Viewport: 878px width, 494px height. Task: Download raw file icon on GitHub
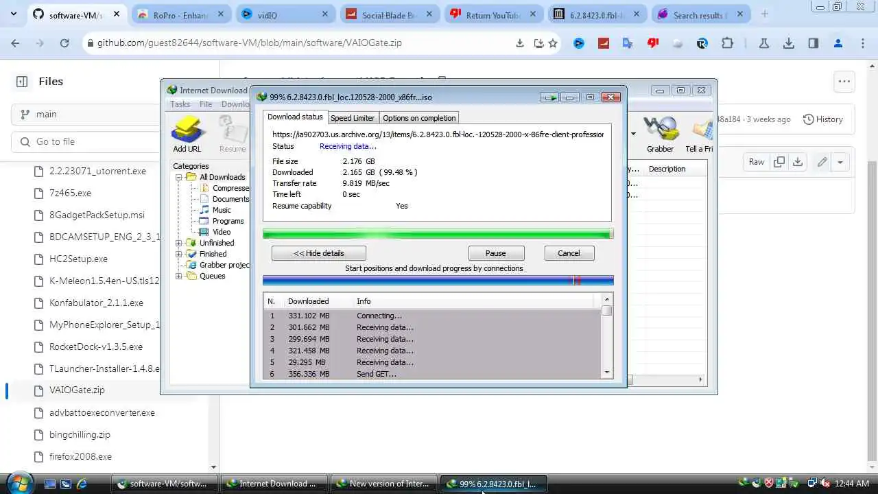pos(797,162)
